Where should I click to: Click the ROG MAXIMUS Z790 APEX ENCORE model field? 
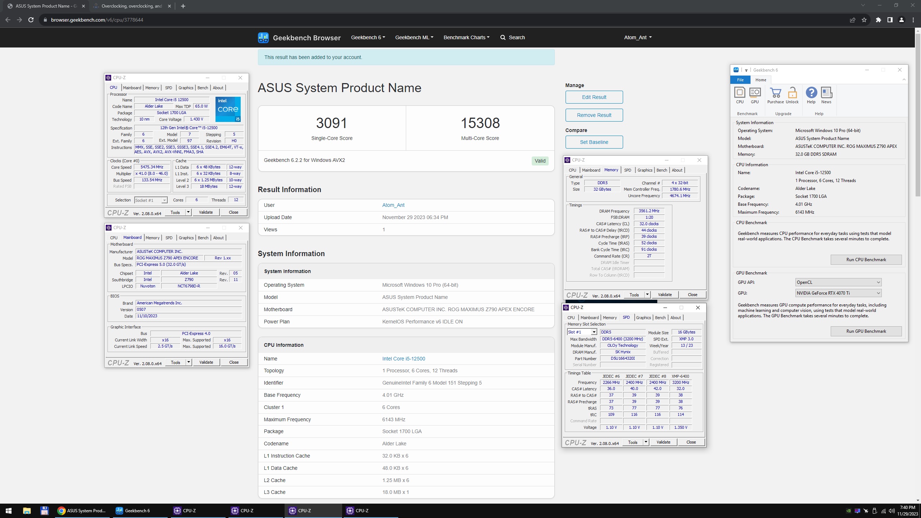coord(170,258)
